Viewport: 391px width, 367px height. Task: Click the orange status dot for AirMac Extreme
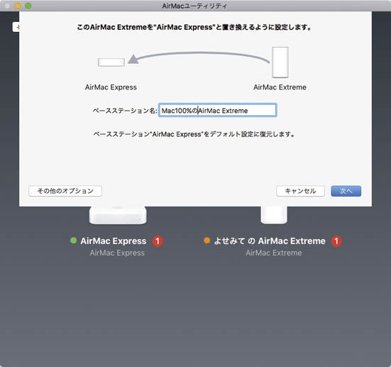pos(207,241)
